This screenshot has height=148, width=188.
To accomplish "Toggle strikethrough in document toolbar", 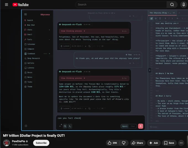I will (x=172, y=18).
